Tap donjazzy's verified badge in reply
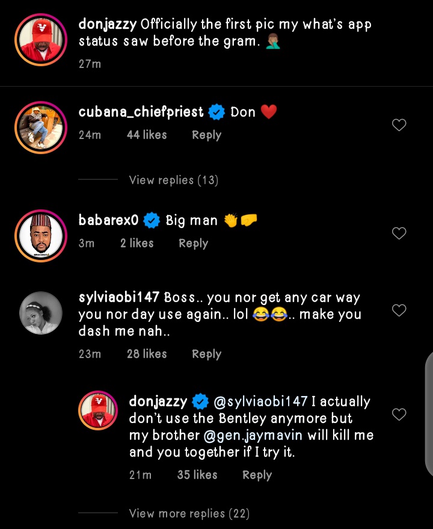This screenshot has height=529, width=433. coord(199,401)
